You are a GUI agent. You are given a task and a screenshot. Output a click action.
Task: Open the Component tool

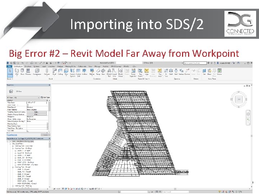coord(37,72)
